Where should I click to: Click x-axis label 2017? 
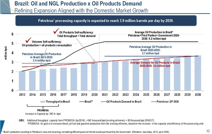coord(63,95)
